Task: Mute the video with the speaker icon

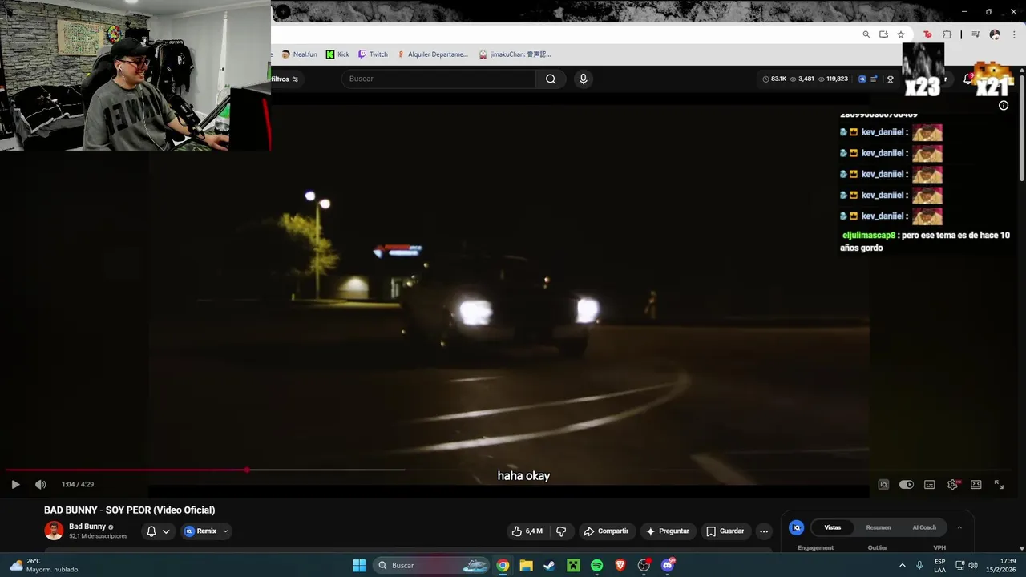Action: (40, 484)
